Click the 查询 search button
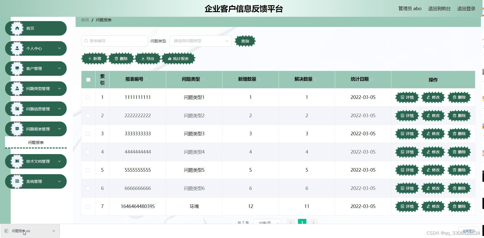The height and width of the screenshot is (238, 484). (245, 41)
